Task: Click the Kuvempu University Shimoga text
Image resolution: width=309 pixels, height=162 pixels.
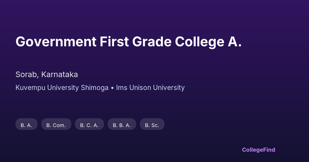Action: 62,88
